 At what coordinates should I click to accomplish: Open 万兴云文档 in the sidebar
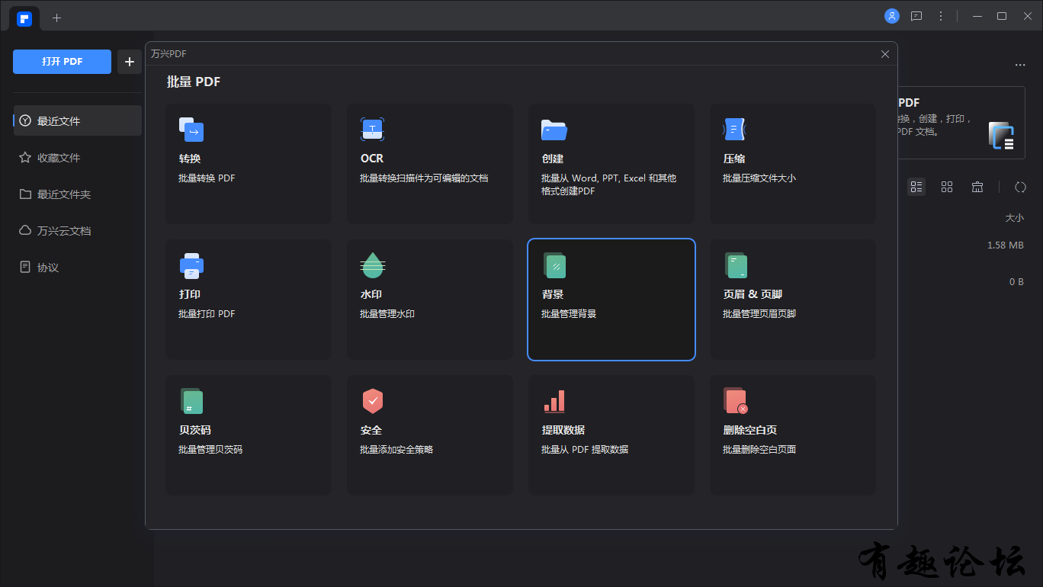pos(78,230)
